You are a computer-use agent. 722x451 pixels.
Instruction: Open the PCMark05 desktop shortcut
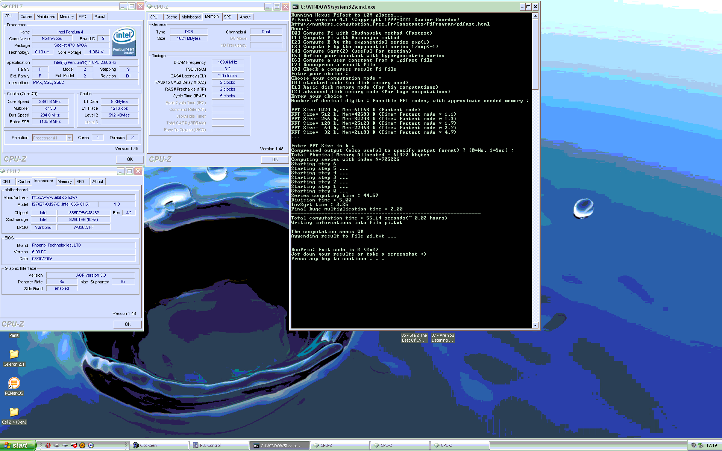click(14, 386)
